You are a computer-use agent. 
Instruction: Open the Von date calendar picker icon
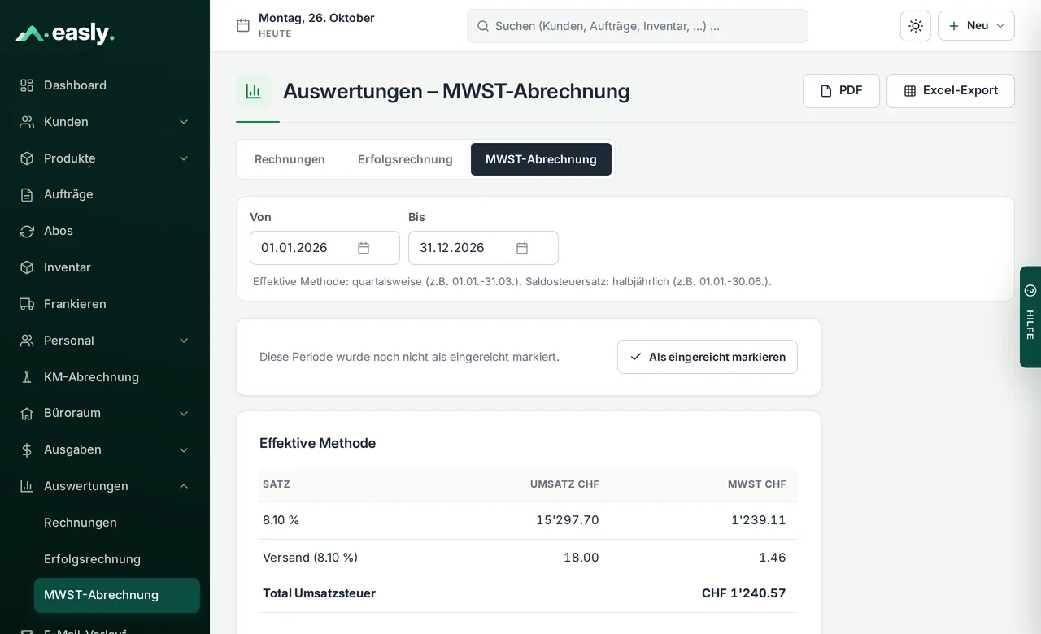(364, 248)
